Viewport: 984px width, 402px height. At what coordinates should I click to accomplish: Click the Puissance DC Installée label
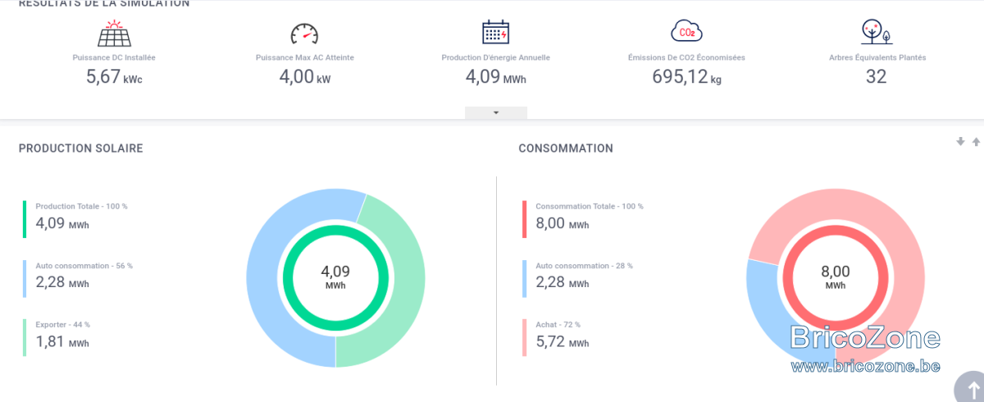[114, 57]
